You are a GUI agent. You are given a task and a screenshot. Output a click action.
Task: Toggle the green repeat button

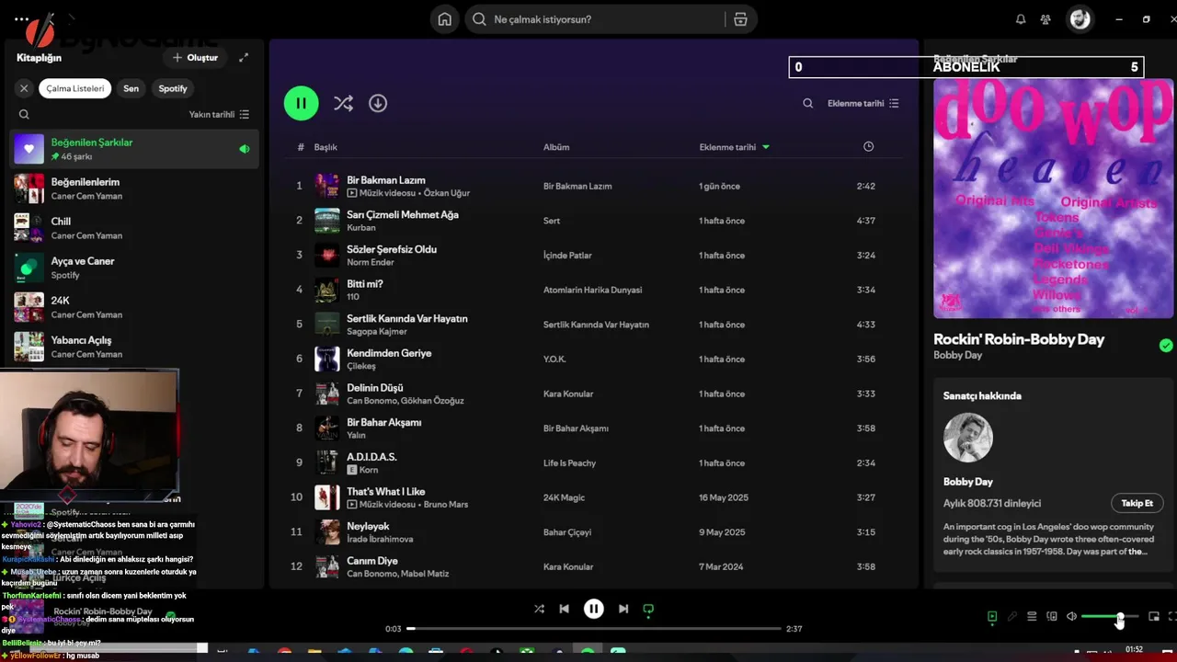pos(648,609)
